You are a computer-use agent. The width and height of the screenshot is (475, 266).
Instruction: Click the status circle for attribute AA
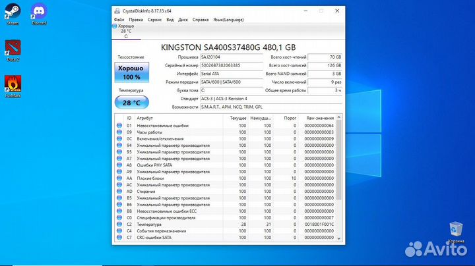click(x=119, y=178)
